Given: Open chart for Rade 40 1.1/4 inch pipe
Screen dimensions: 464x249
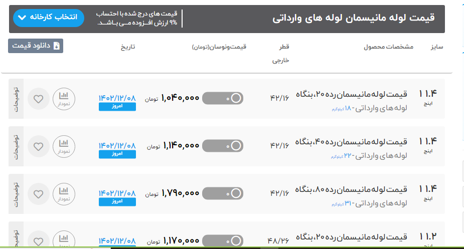Looking at the screenshot, I should click(x=64, y=146).
